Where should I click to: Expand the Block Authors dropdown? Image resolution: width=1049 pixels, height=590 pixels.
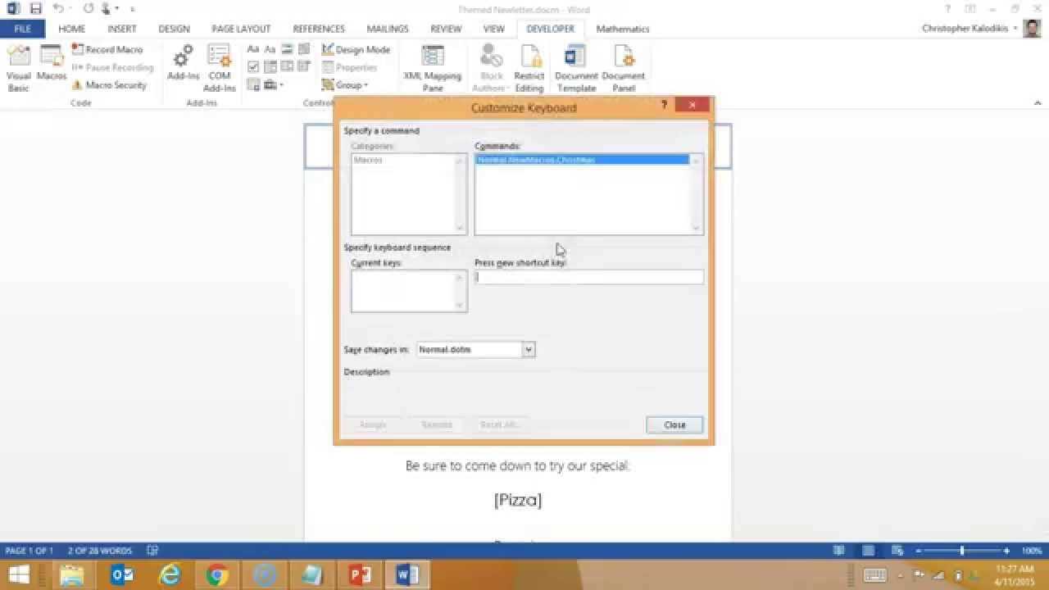491,68
